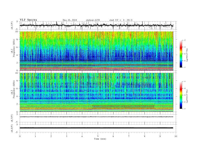Click the ch.2 spectrogram color scale bar
This screenshot has height=153, width=198.
point(181,95)
